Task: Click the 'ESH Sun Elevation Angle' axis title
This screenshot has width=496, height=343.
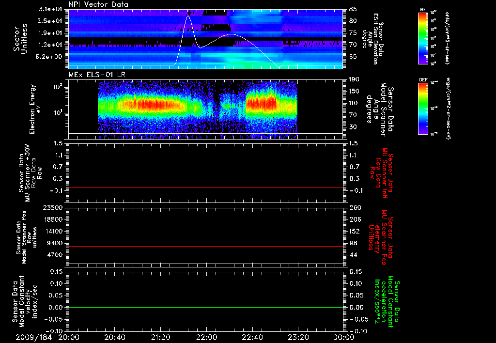Action: pos(373,39)
